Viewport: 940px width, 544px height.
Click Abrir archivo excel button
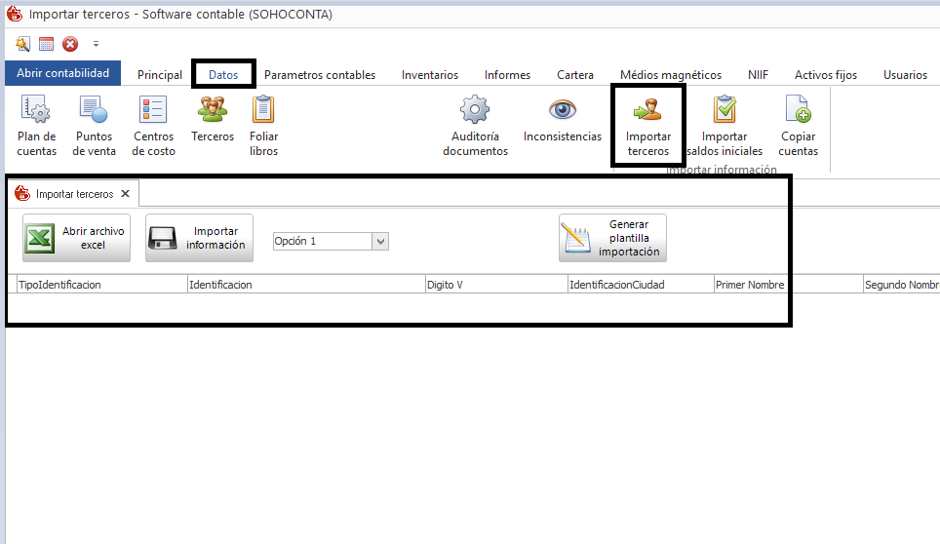pyautogui.click(x=77, y=239)
